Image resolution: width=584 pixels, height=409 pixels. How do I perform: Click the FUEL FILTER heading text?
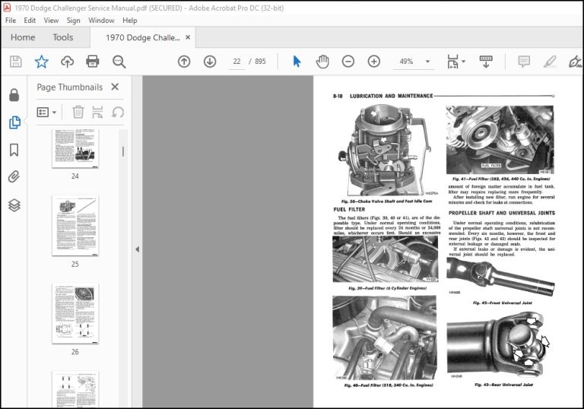pyautogui.click(x=349, y=209)
